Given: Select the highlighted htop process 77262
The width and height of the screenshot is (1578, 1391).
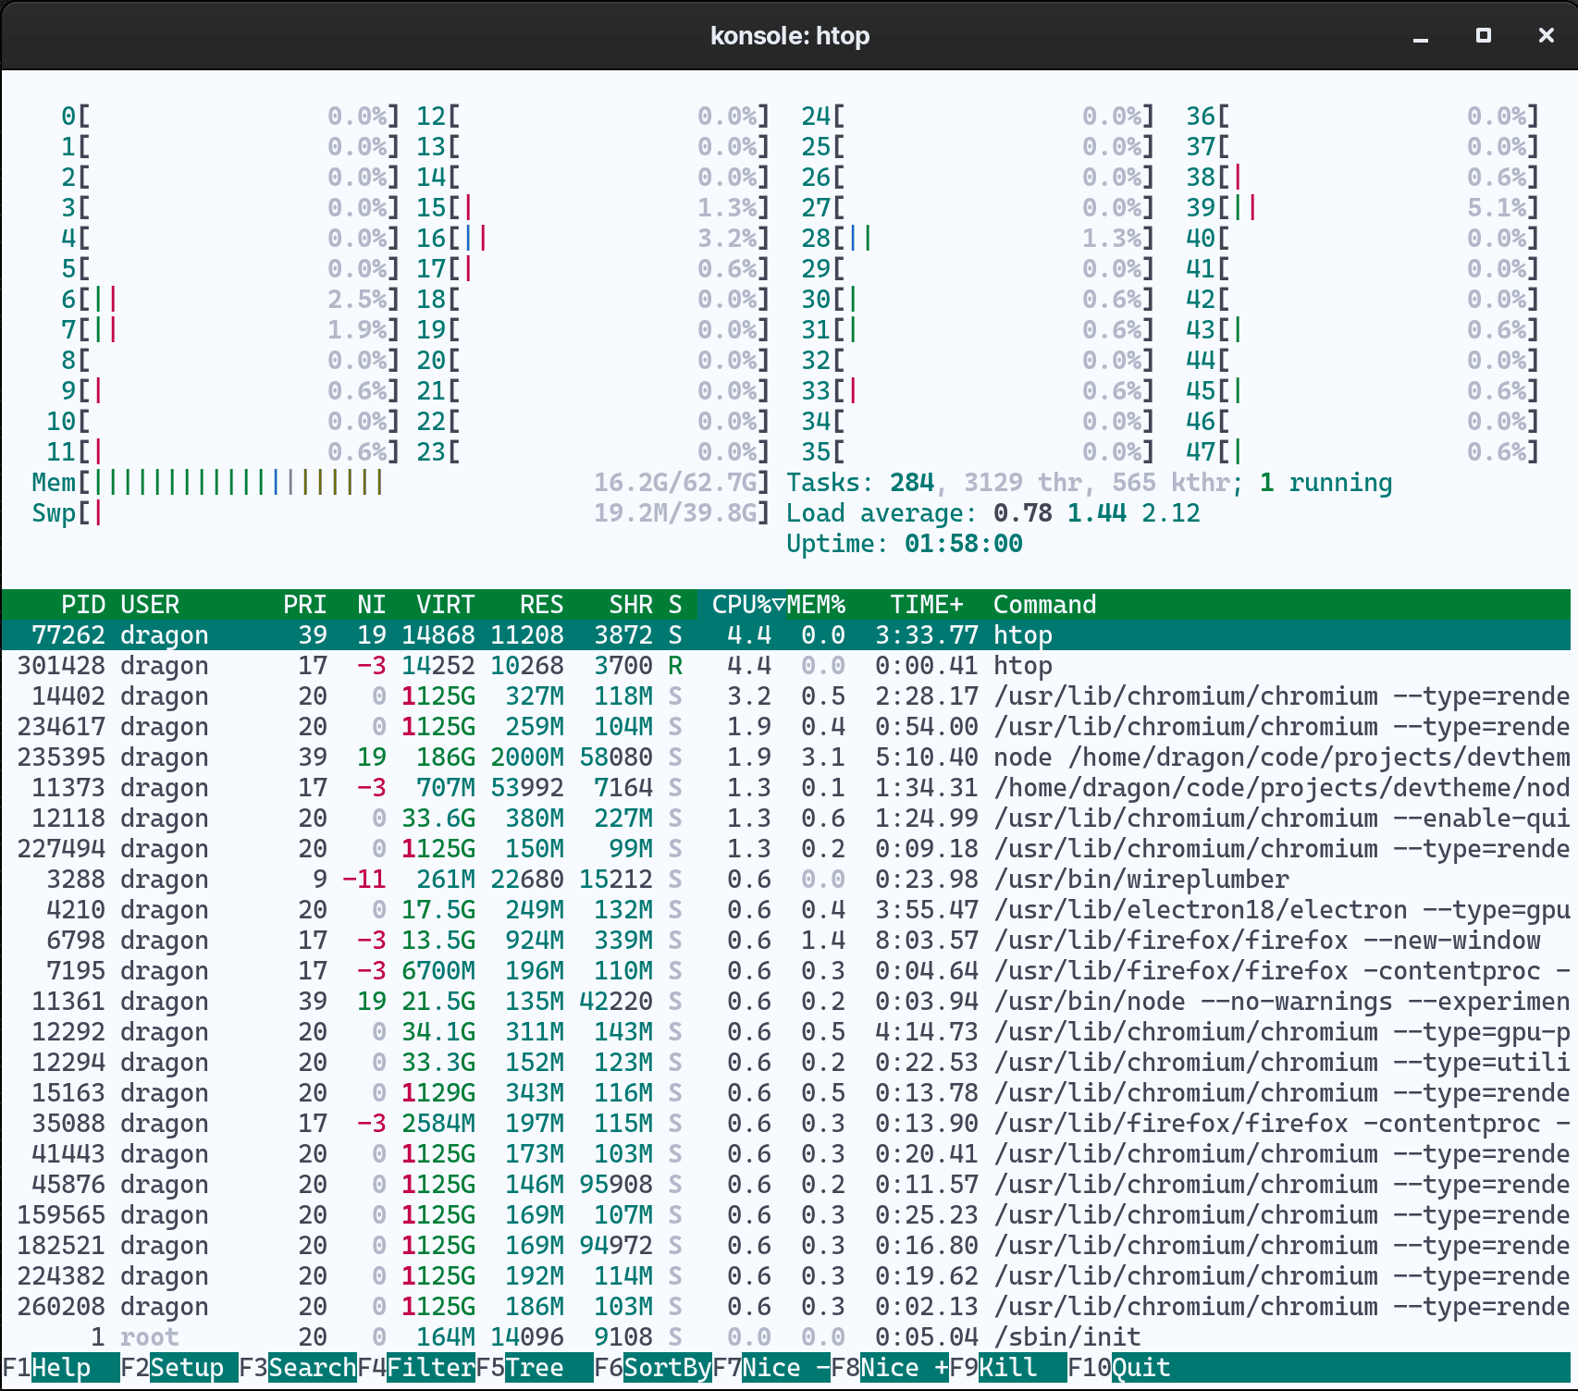Looking at the screenshot, I should [x=786, y=635].
